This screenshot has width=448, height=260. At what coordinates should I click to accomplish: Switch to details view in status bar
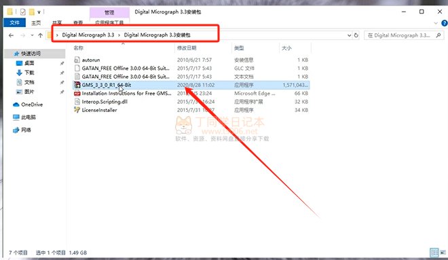(434, 253)
